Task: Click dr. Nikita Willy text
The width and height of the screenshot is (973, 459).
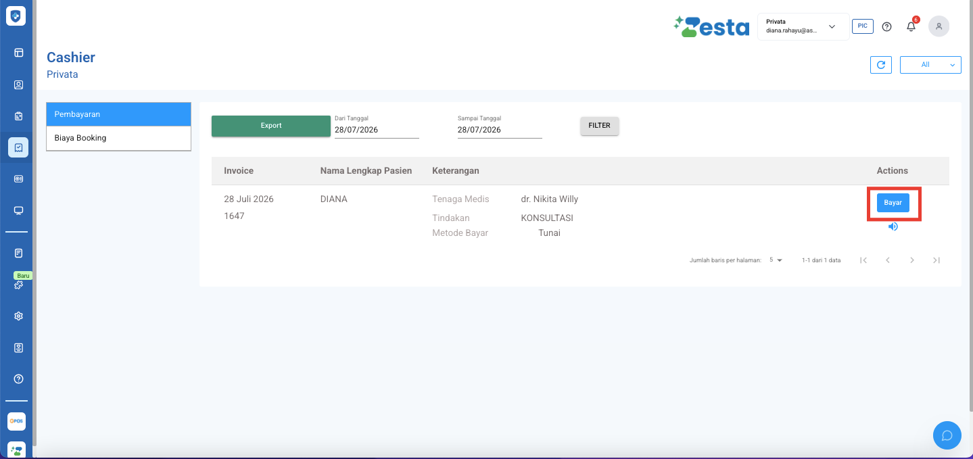Action: pyautogui.click(x=550, y=199)
